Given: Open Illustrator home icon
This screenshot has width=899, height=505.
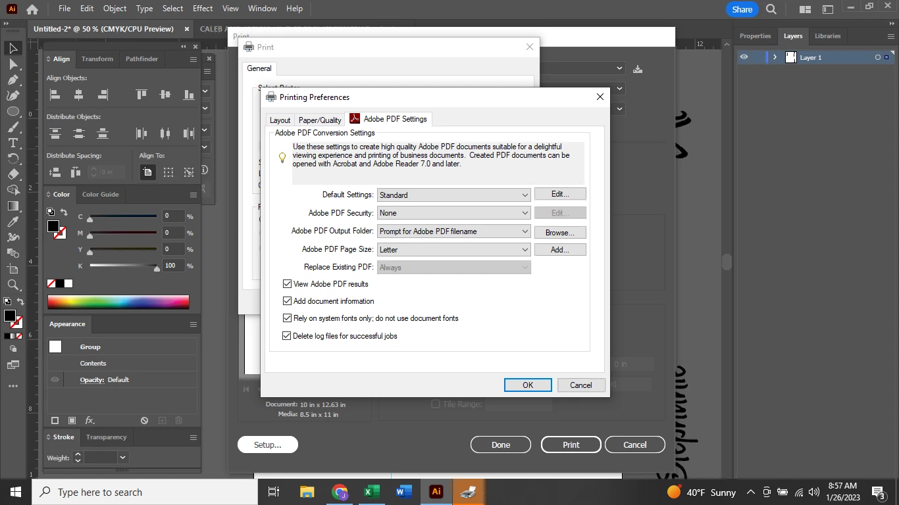Looking at the screenshot, I should point(32,9).
